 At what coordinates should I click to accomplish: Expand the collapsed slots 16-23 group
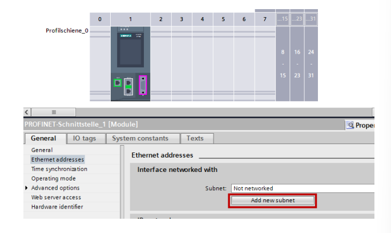pos(297,19)
